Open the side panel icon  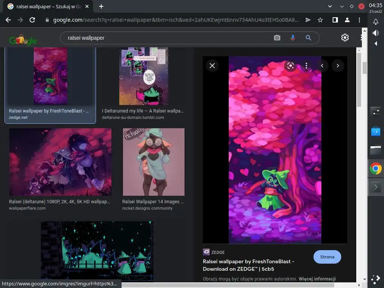pyautogui.click(x=335, y=20)
